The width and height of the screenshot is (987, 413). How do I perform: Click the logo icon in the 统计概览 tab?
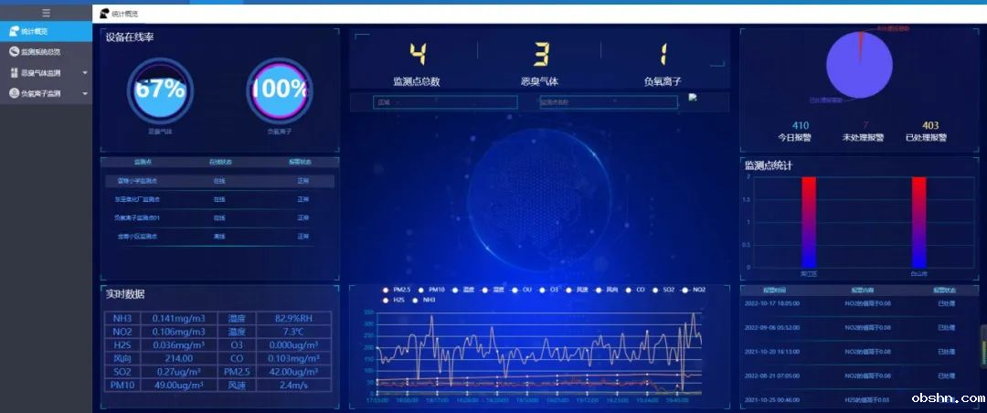[103, 14]
